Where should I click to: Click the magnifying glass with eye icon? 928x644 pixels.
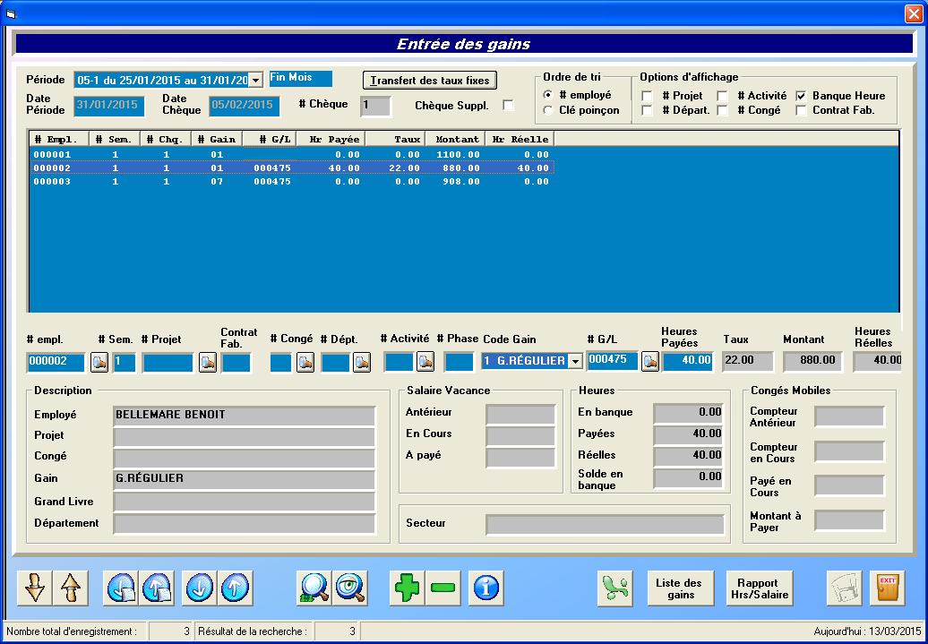coord(350,588)
